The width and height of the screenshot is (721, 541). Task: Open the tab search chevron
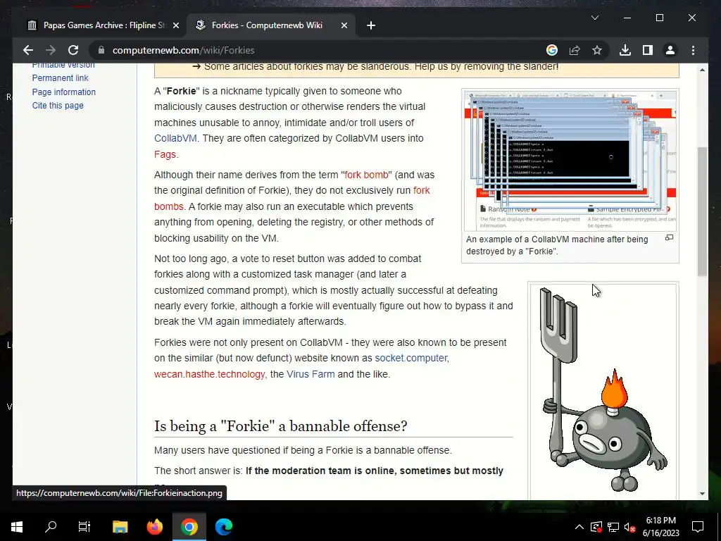pyautogui.click(x=594, y=18)
